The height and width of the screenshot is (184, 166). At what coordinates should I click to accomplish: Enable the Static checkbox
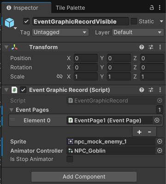134,21
